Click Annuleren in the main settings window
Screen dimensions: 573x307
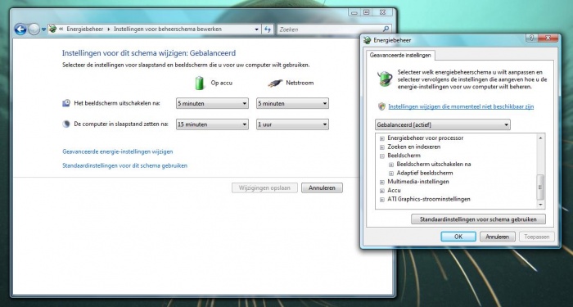[322, 187]
